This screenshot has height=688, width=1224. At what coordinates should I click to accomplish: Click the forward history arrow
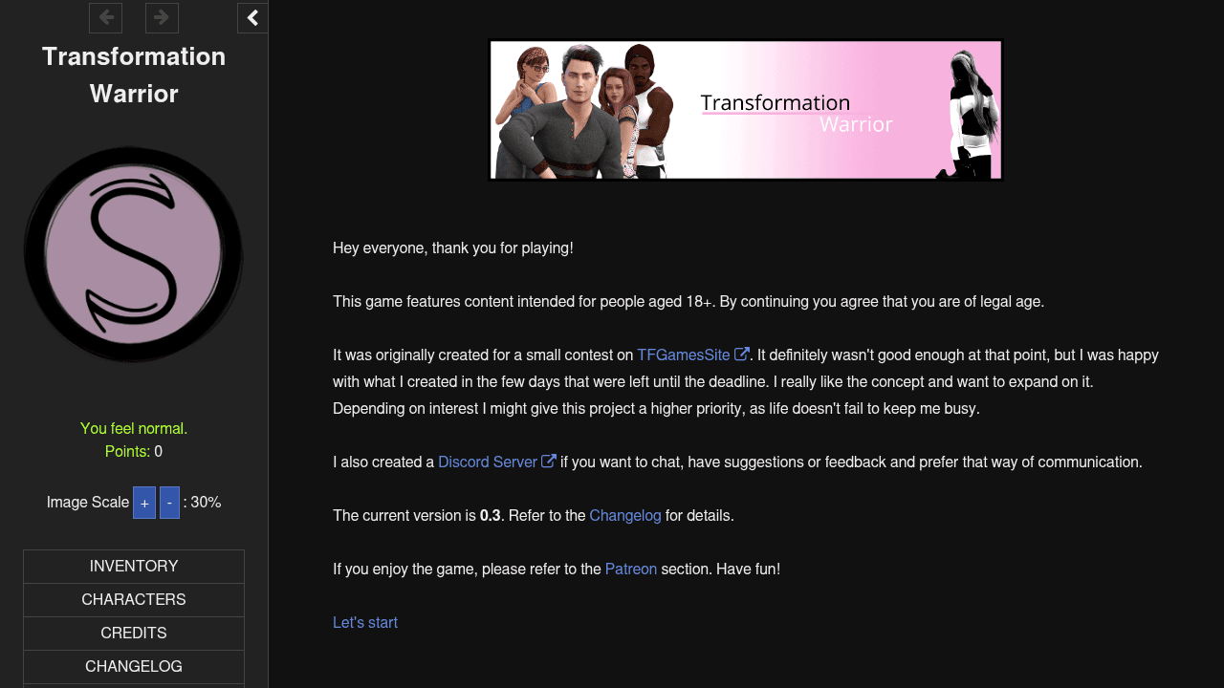click(x=162, y=17)
